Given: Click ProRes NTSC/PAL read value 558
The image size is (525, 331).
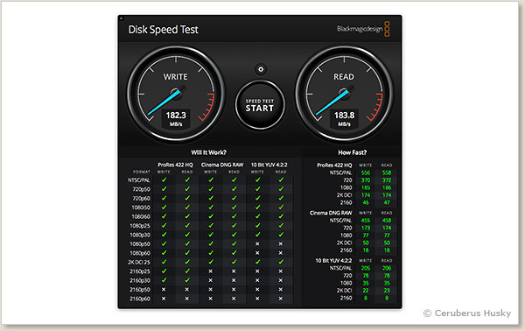Looking at the screenshot, I should pos(387,173).
